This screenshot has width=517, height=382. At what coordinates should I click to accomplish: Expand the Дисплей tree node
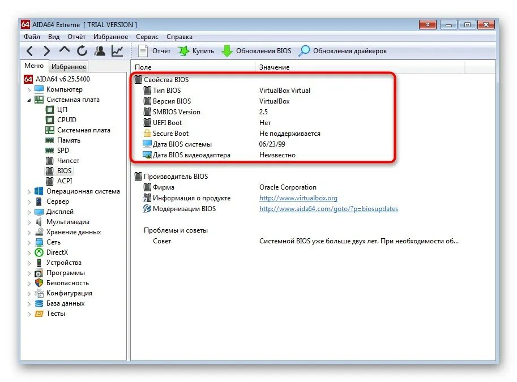pyautogui.click(x=29, y=212)
